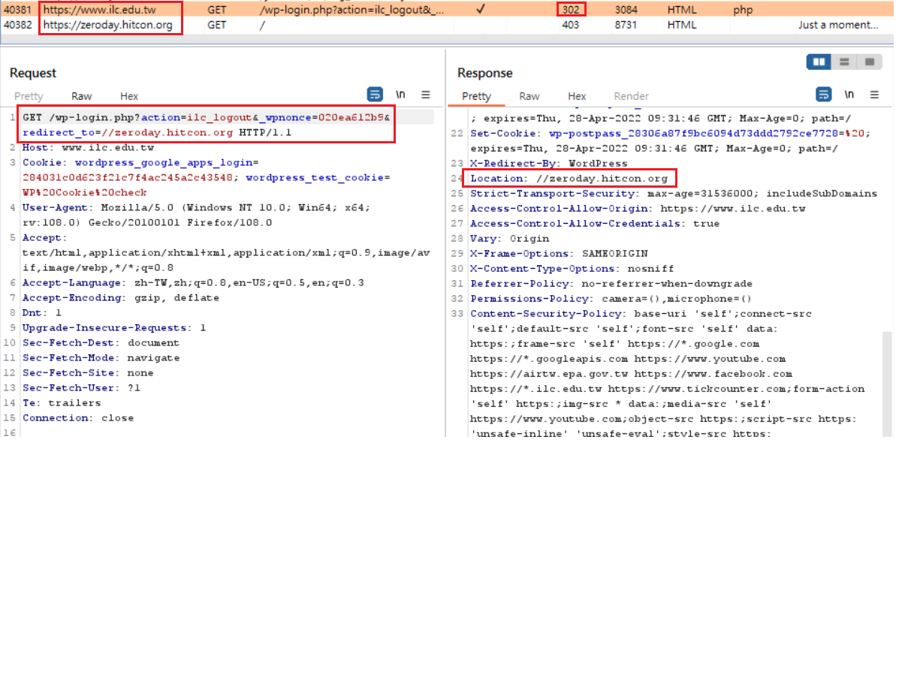
Task: Click the status code 302 cell
Action: (x=571, y=10)
